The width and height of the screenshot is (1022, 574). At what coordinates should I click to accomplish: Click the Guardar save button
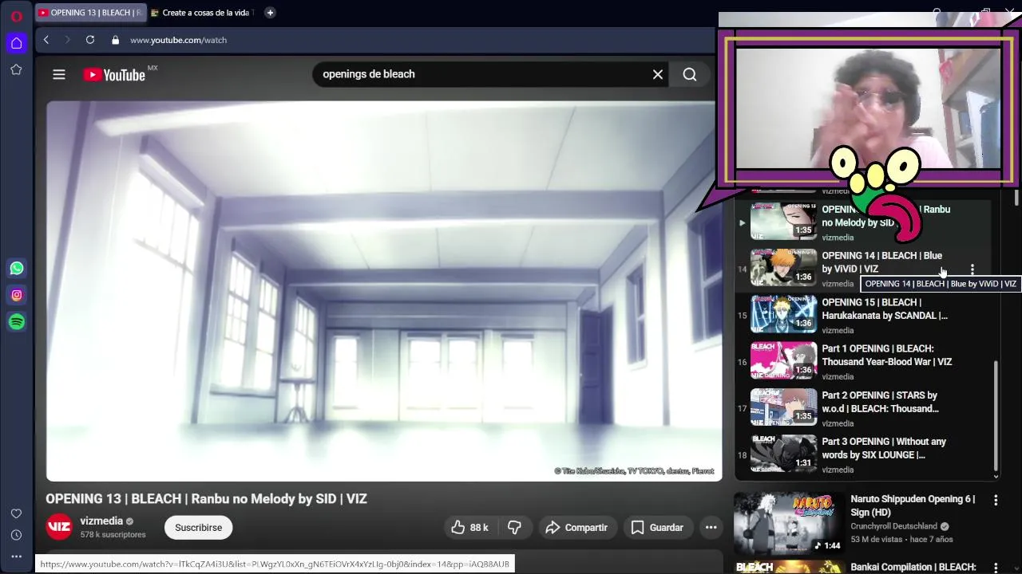pyautogui.click(x=657, y=528)
